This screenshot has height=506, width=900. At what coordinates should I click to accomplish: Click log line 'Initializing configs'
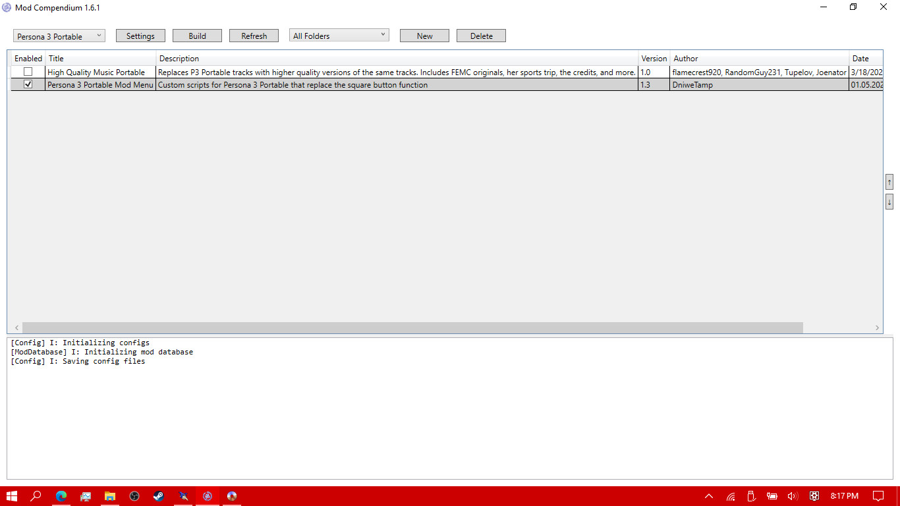click(x=80, y=343)
